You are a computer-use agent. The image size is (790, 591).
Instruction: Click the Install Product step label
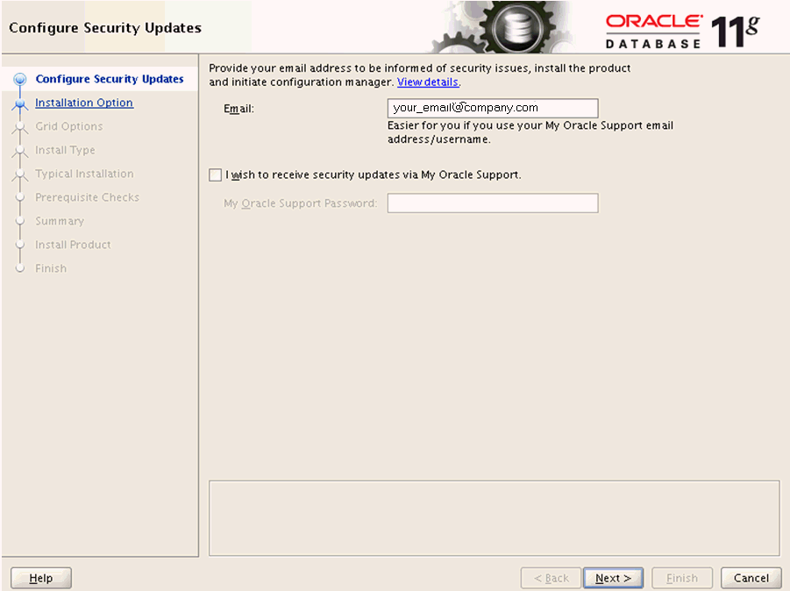click(x=73, y=245)
